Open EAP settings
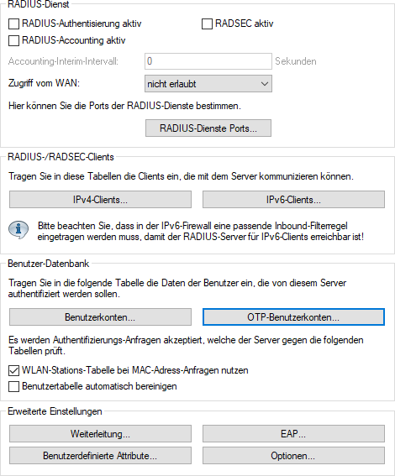This screenshot has width=395, height=476. (293, 433)
